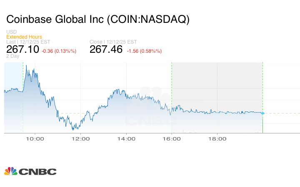
Task: Click the orange Extended Hours label
Action: (x=24, y=37)
